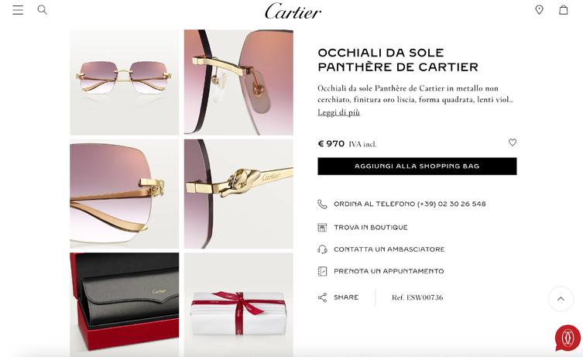Viewport: 583px width, 357px height.
Task: Click the back-to-top chevron button
Action: point(561,299)
